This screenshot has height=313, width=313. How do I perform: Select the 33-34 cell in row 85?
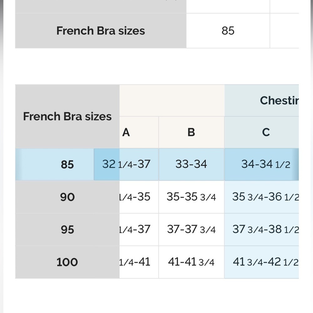192,164
